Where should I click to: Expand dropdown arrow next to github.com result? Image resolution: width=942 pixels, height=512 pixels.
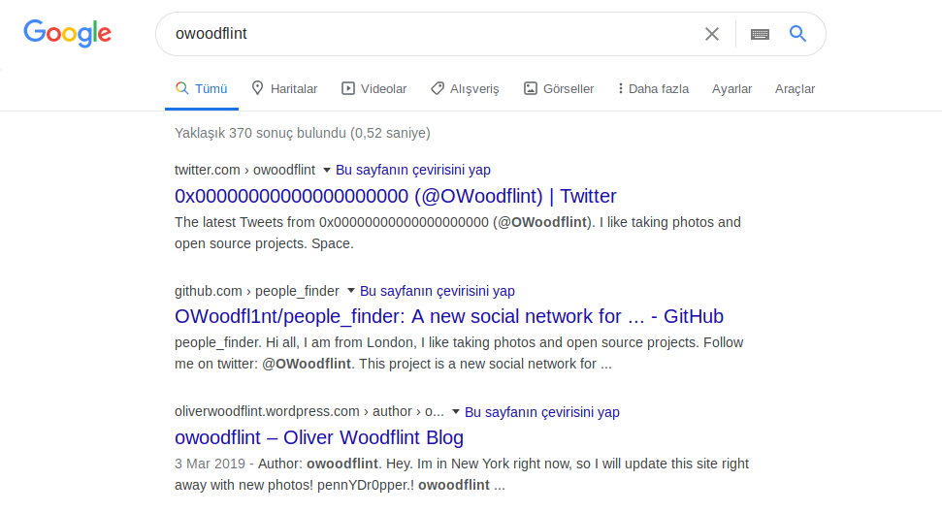click(350, 291)
